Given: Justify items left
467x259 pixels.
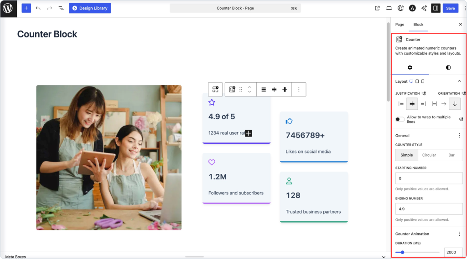Looking at the screenshot, I should point(401,104).
